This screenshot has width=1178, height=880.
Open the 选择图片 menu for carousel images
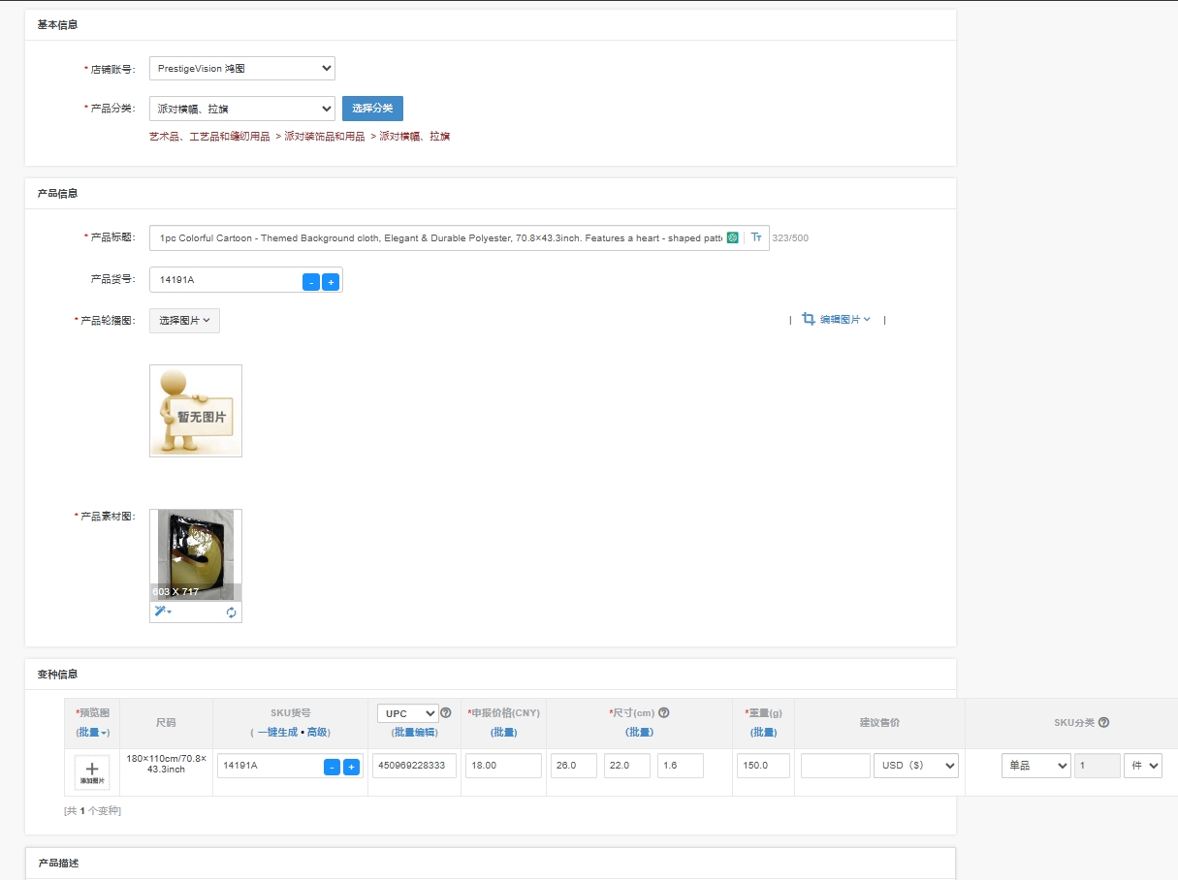[x=184, y=321]
